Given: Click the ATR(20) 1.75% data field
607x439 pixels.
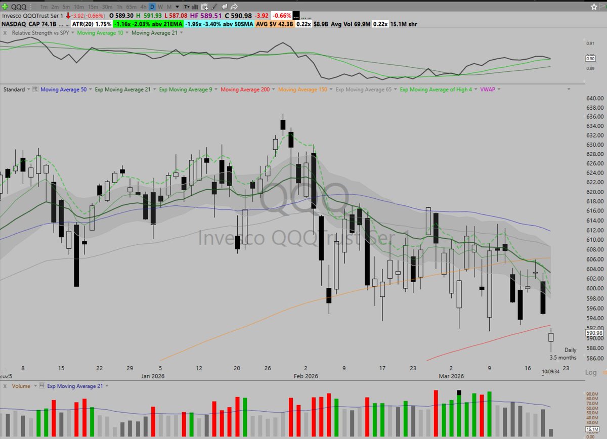Looking at the screenshot, I should (92, 24).
